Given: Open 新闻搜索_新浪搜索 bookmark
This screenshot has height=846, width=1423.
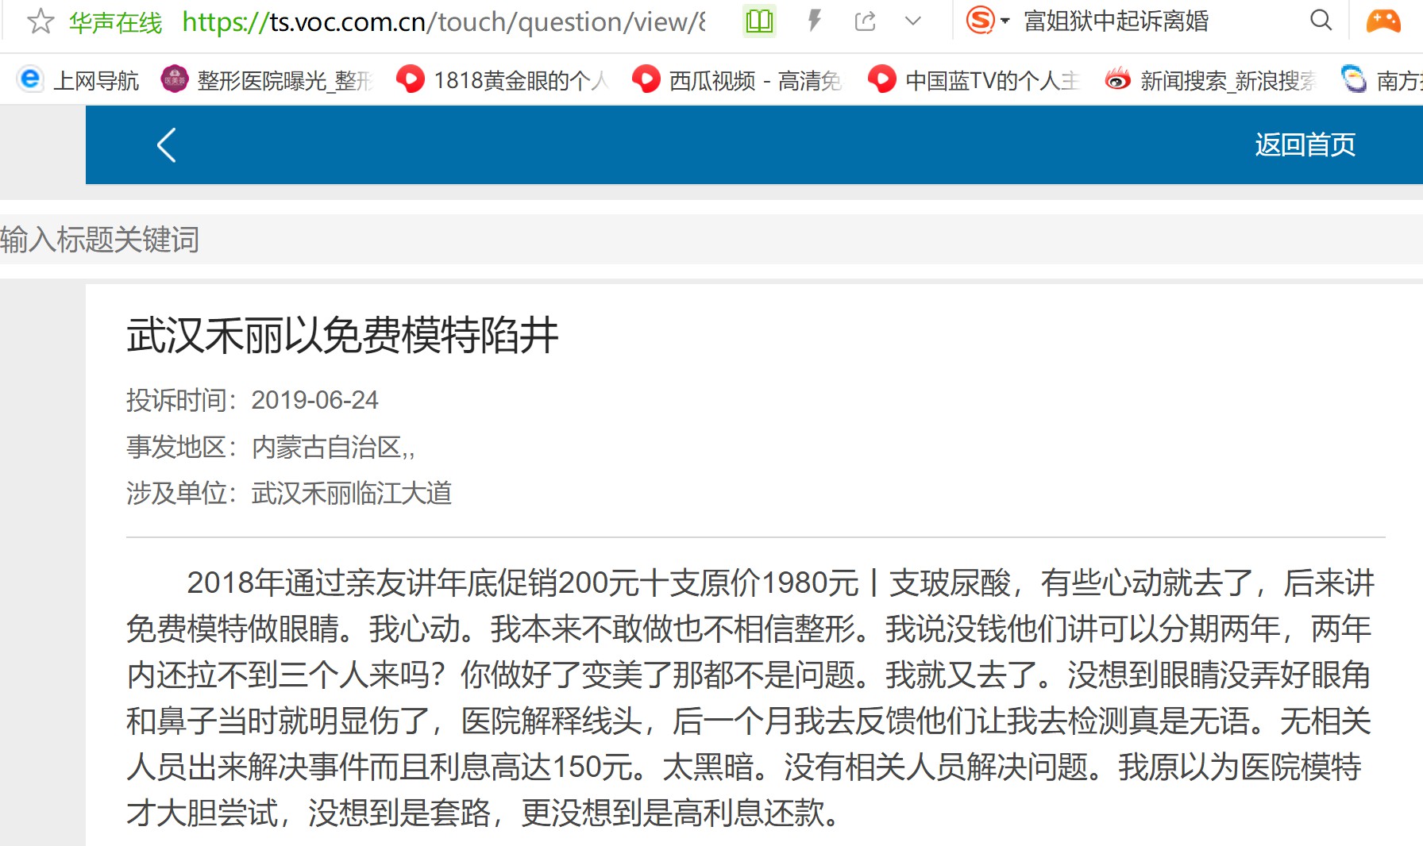Looking at the screenshot, I should point(1211,80).
